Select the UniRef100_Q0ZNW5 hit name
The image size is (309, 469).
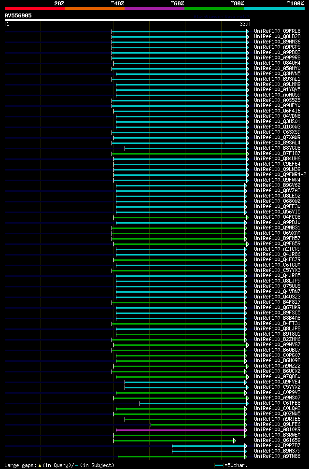[277, 413]
